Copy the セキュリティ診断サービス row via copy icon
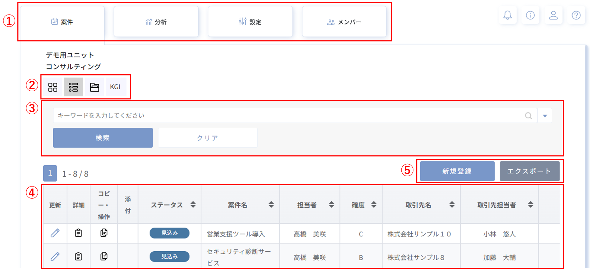The height and width of the screenshot is (269, 590). coord(104,256)
